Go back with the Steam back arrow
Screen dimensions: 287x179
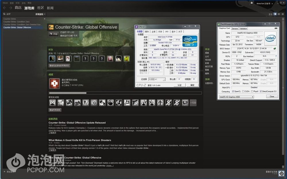coord(5,8)
